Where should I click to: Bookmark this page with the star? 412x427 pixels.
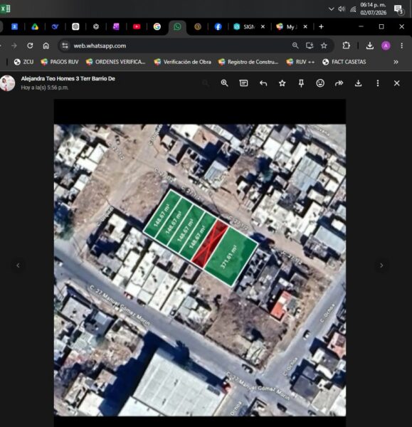[x=324, y=46]
